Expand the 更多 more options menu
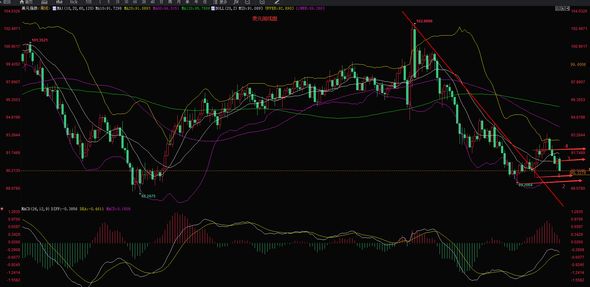 220,2
